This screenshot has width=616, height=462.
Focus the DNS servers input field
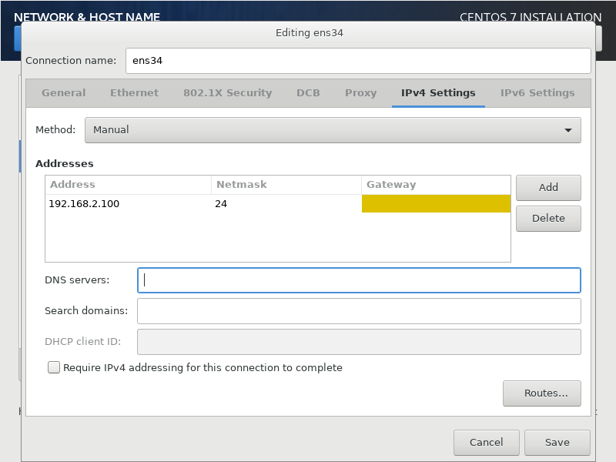point(359,280)
